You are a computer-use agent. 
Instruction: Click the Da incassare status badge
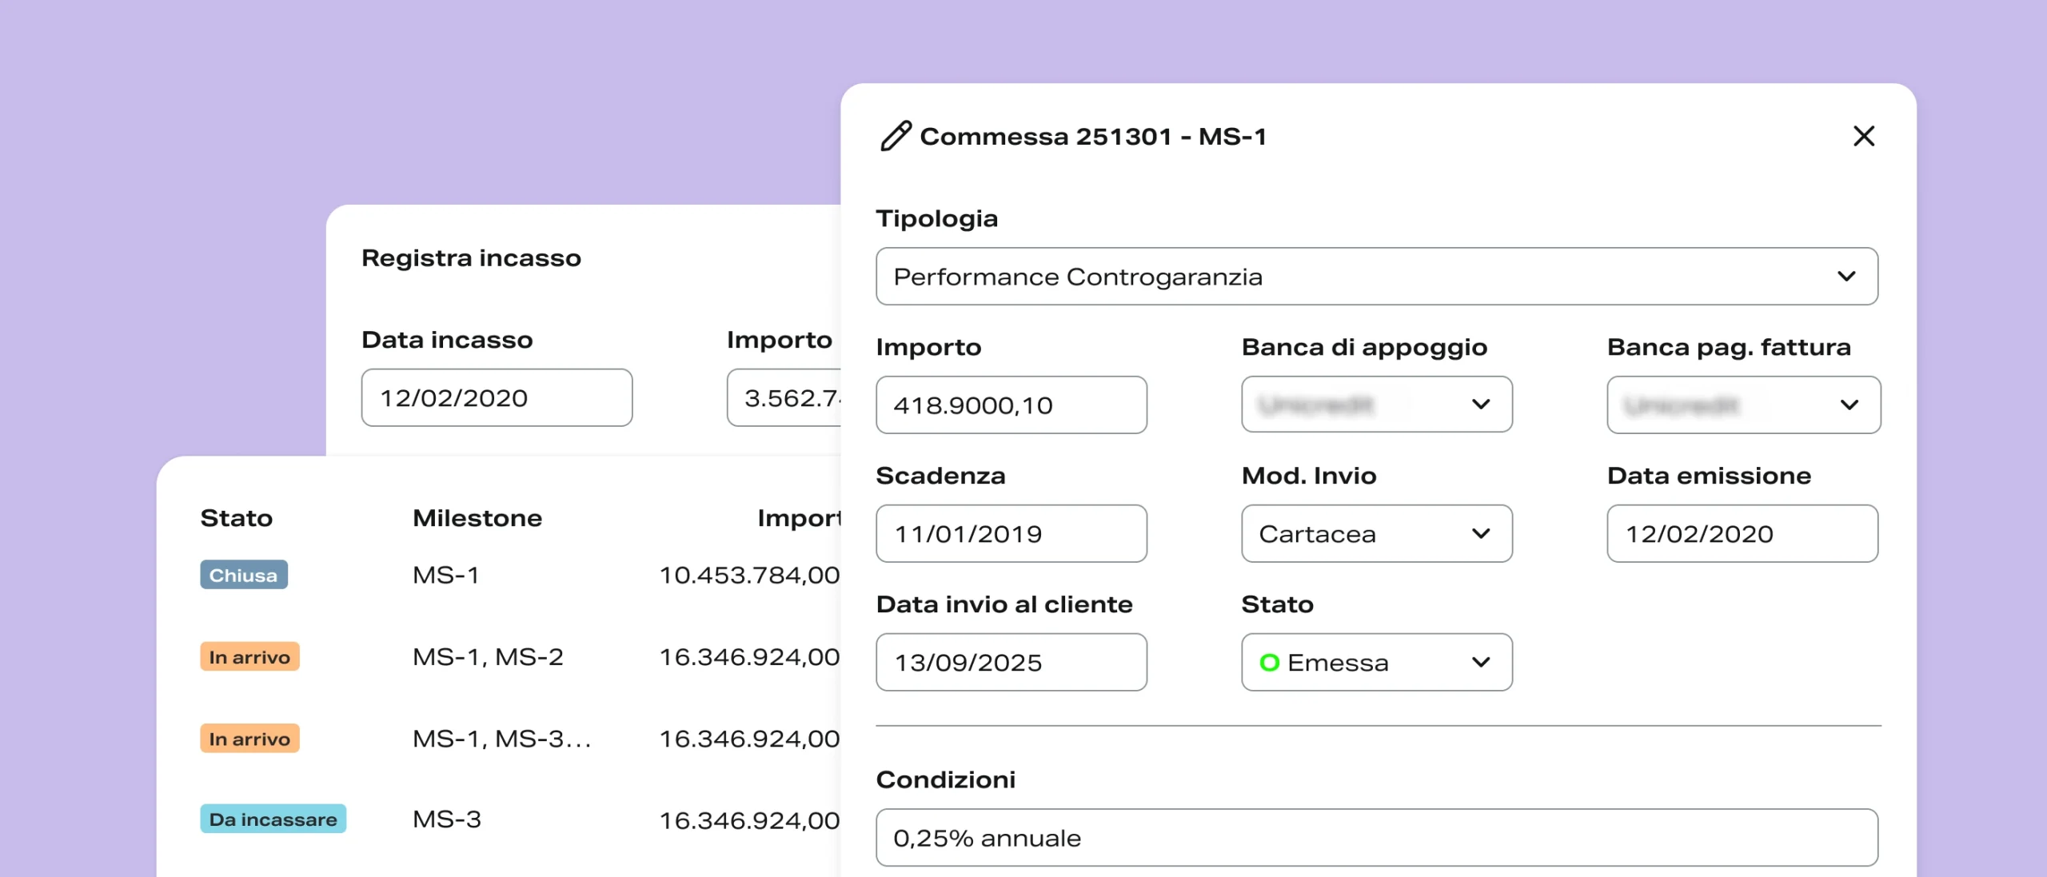click(273, 819)
